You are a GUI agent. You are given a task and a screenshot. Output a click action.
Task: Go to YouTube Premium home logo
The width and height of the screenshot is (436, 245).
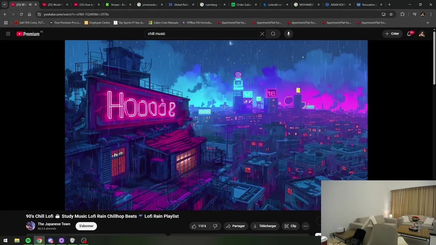[x=28, y=34]
